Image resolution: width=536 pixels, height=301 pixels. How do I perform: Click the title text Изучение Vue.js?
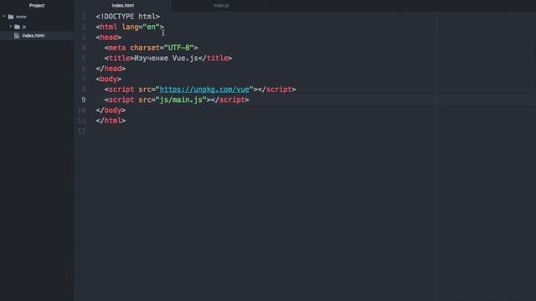[x=166, y=59]
